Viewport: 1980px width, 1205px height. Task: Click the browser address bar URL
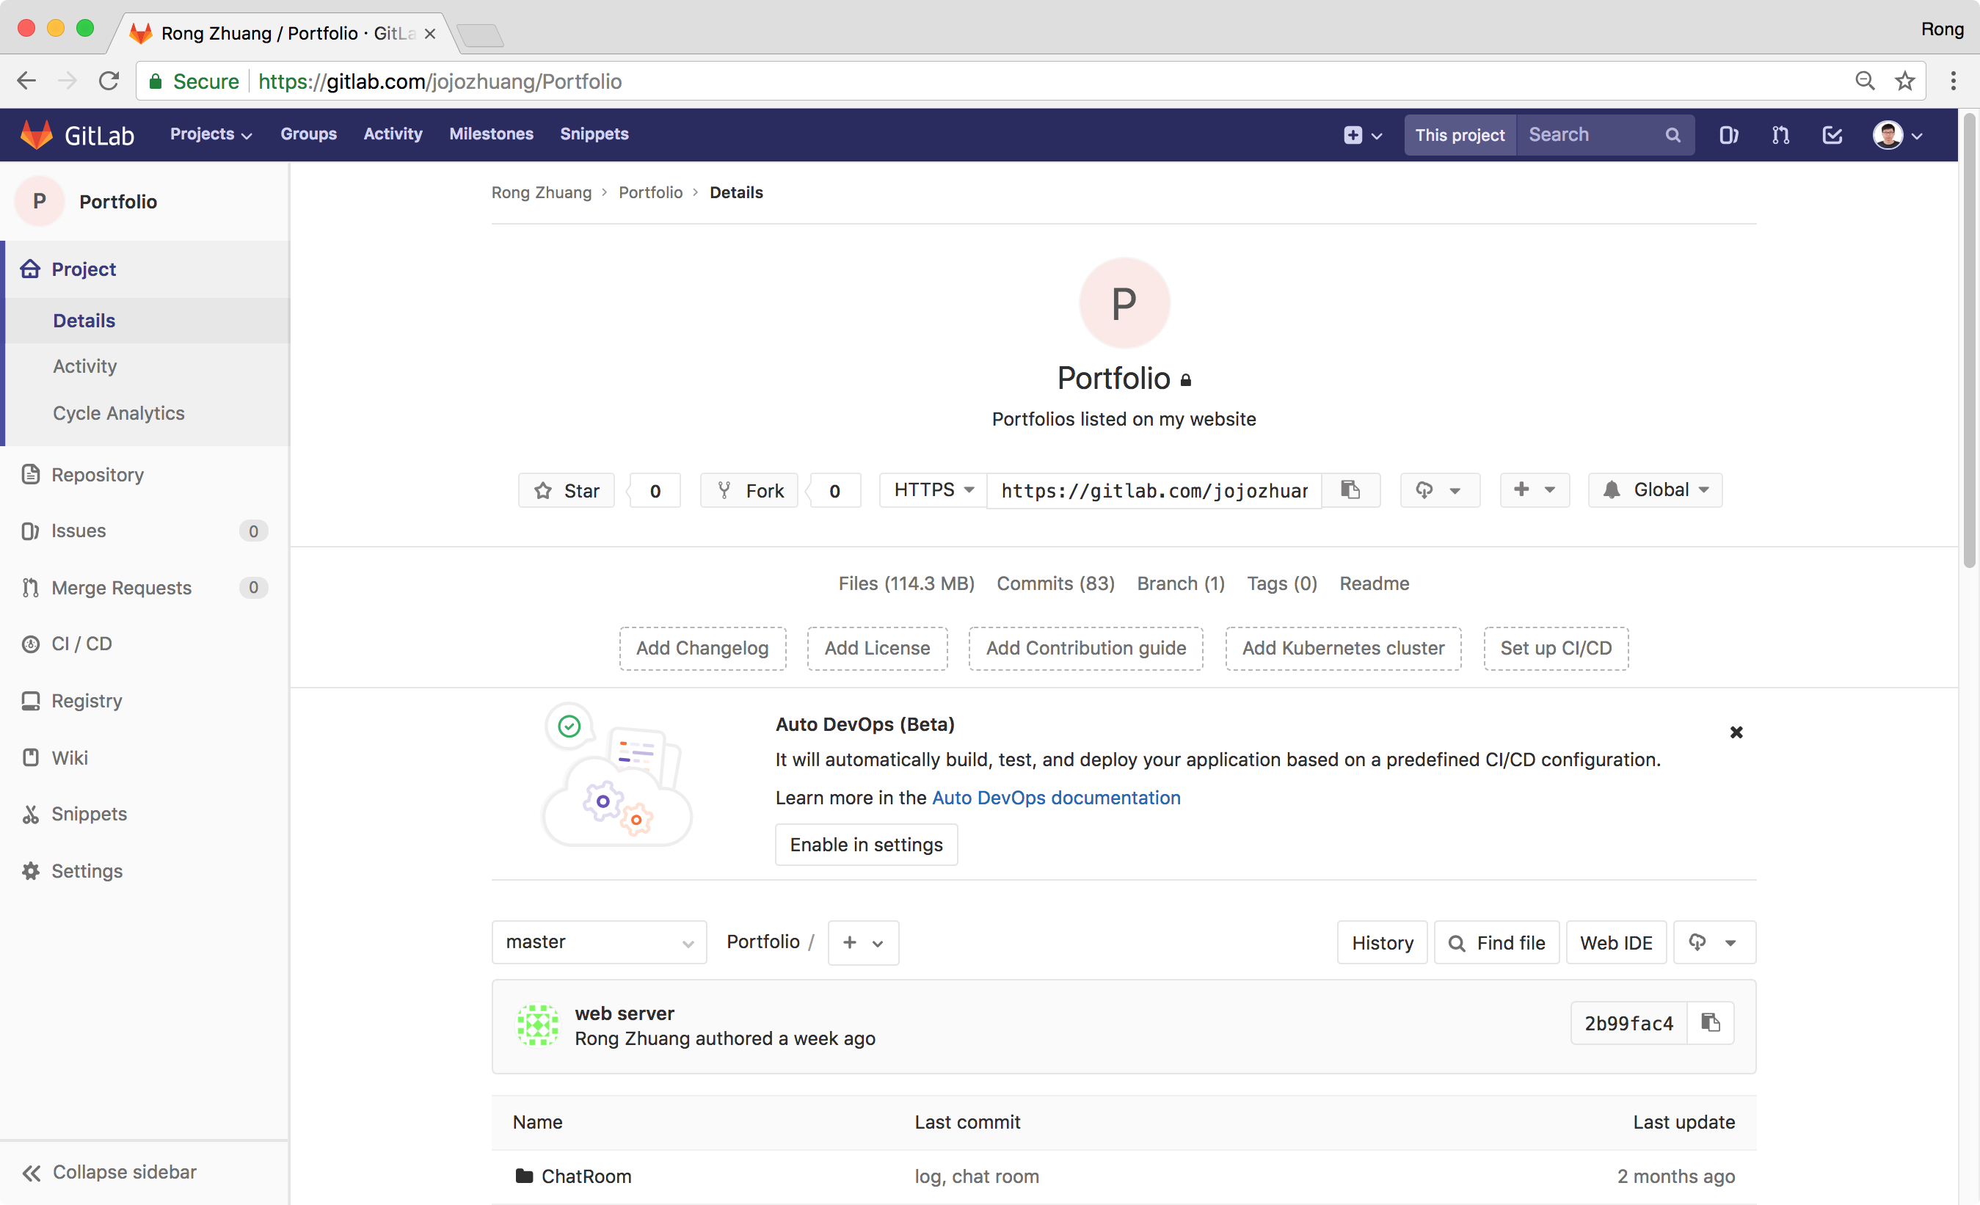[x=440, y=81]
